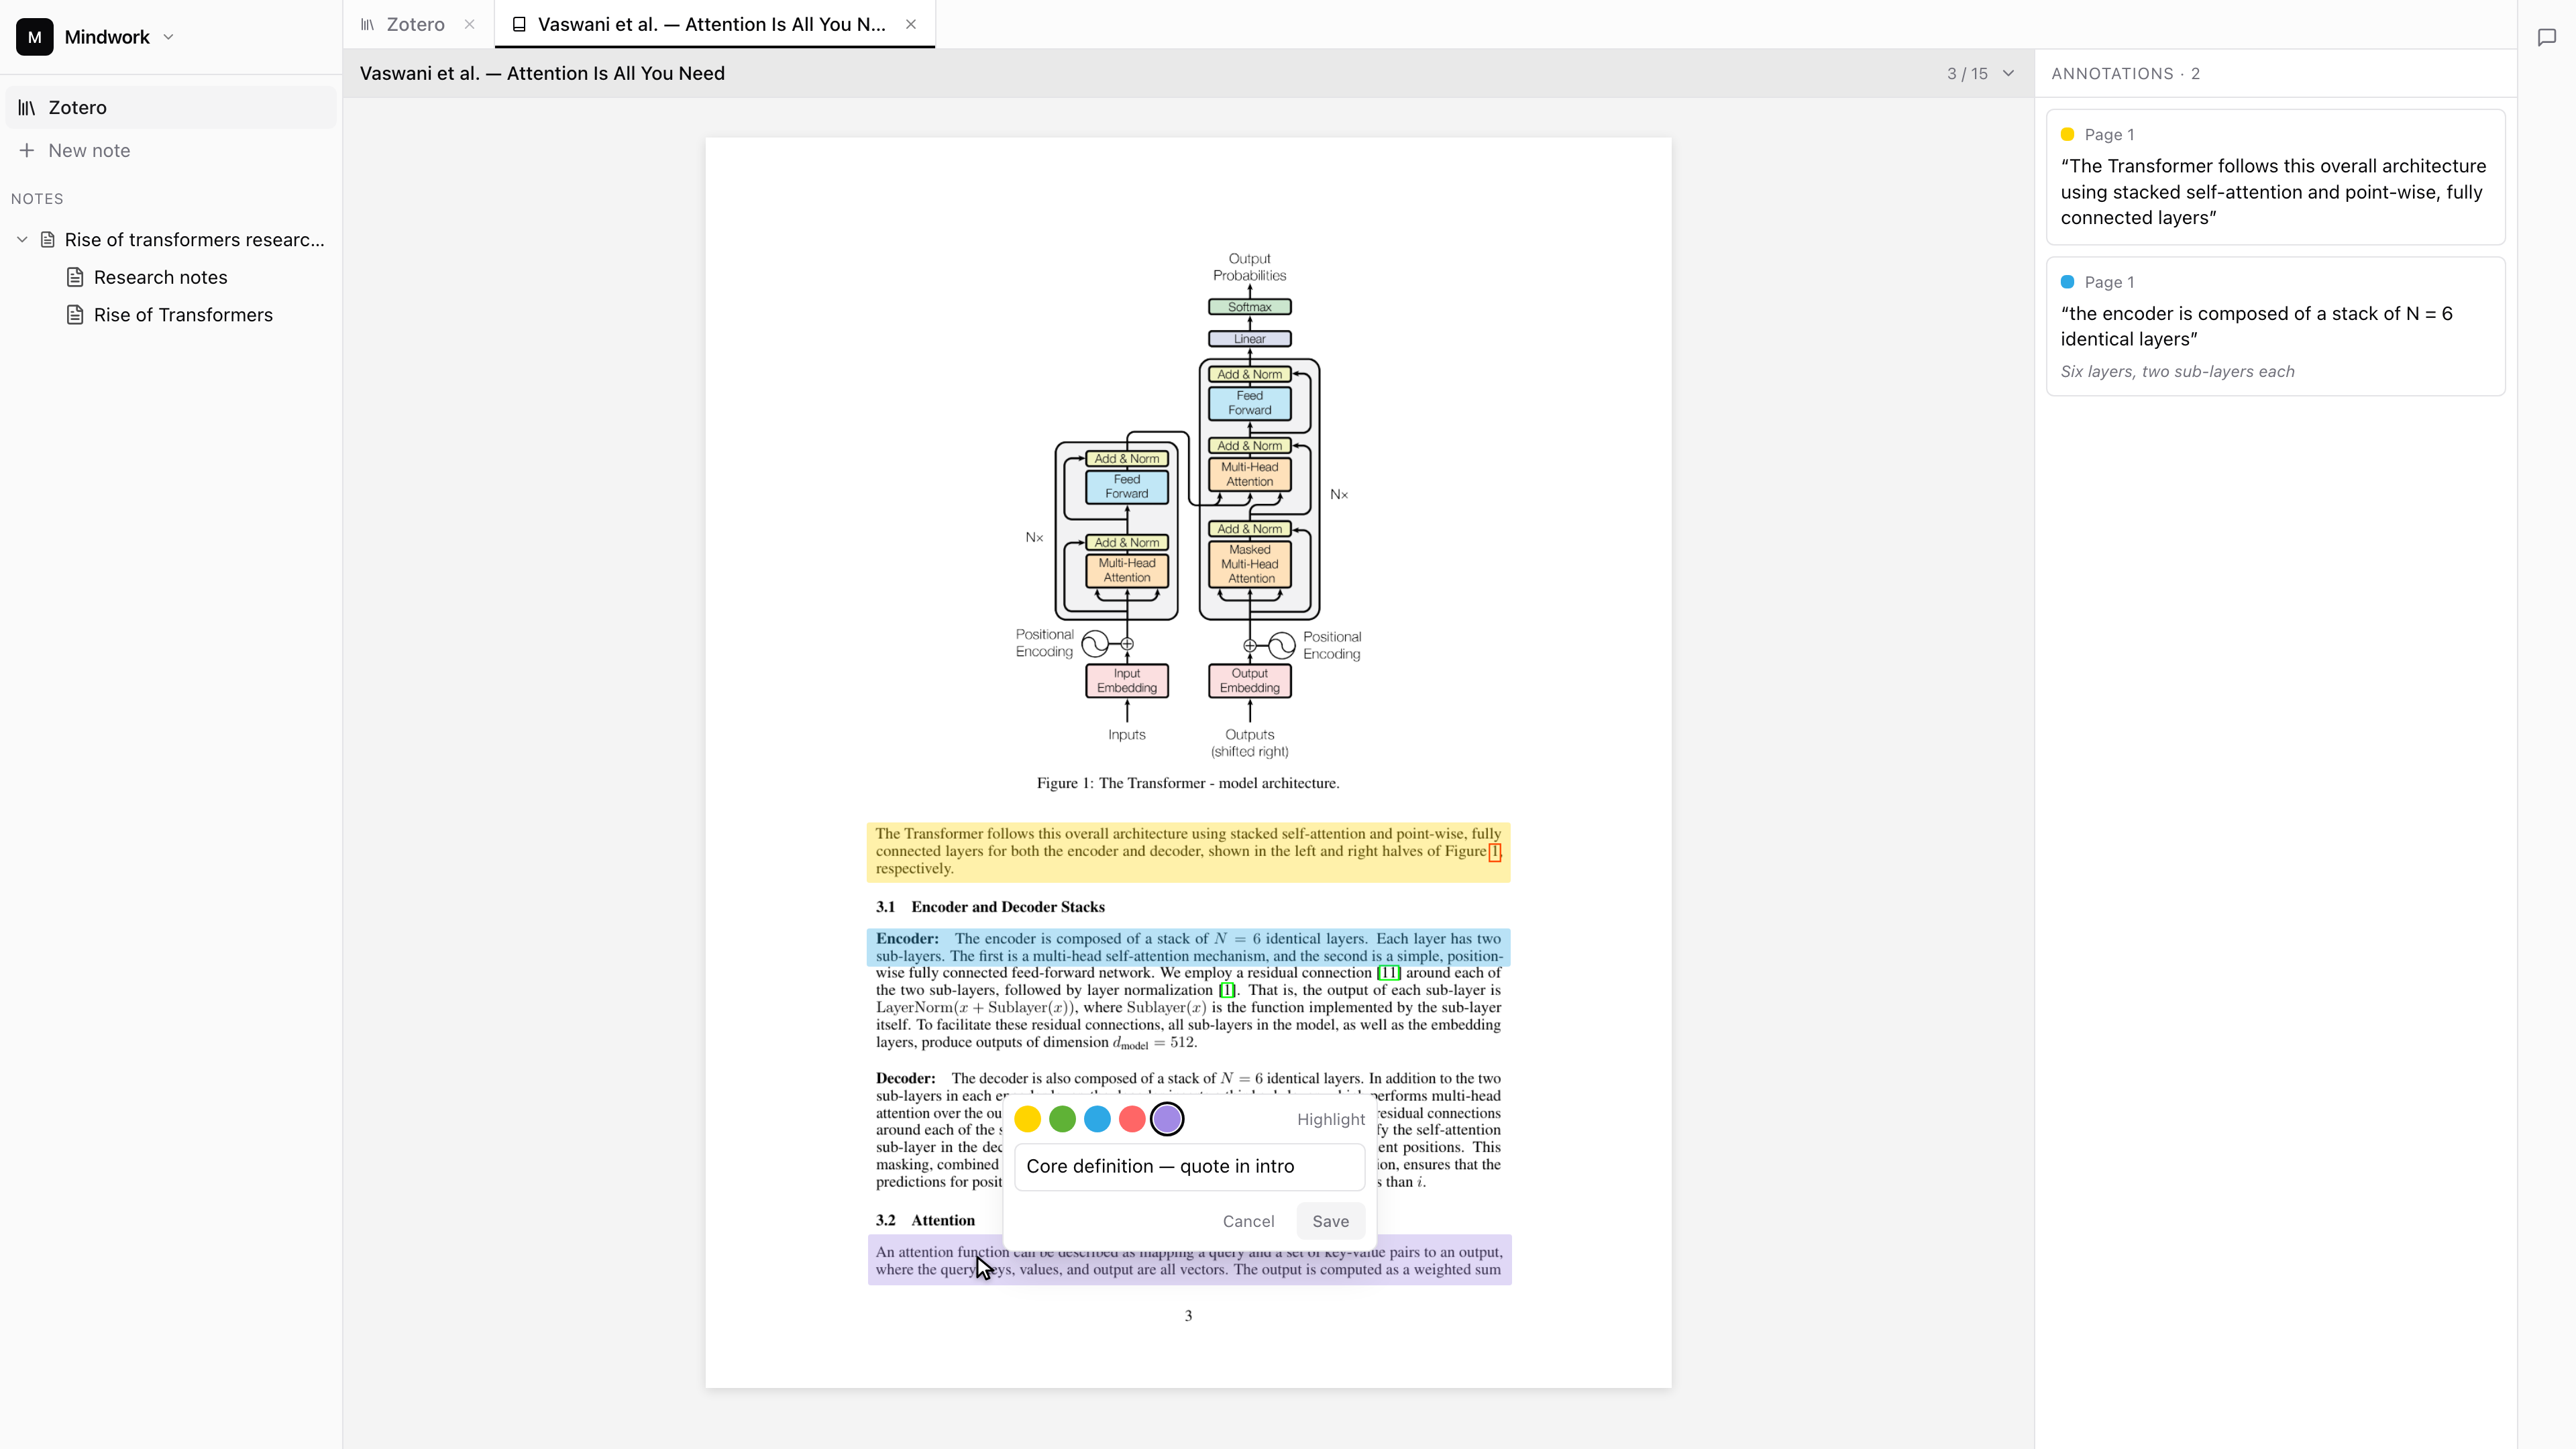
Task: Click the document title in the header bar
Action: (x=542, y=74)
